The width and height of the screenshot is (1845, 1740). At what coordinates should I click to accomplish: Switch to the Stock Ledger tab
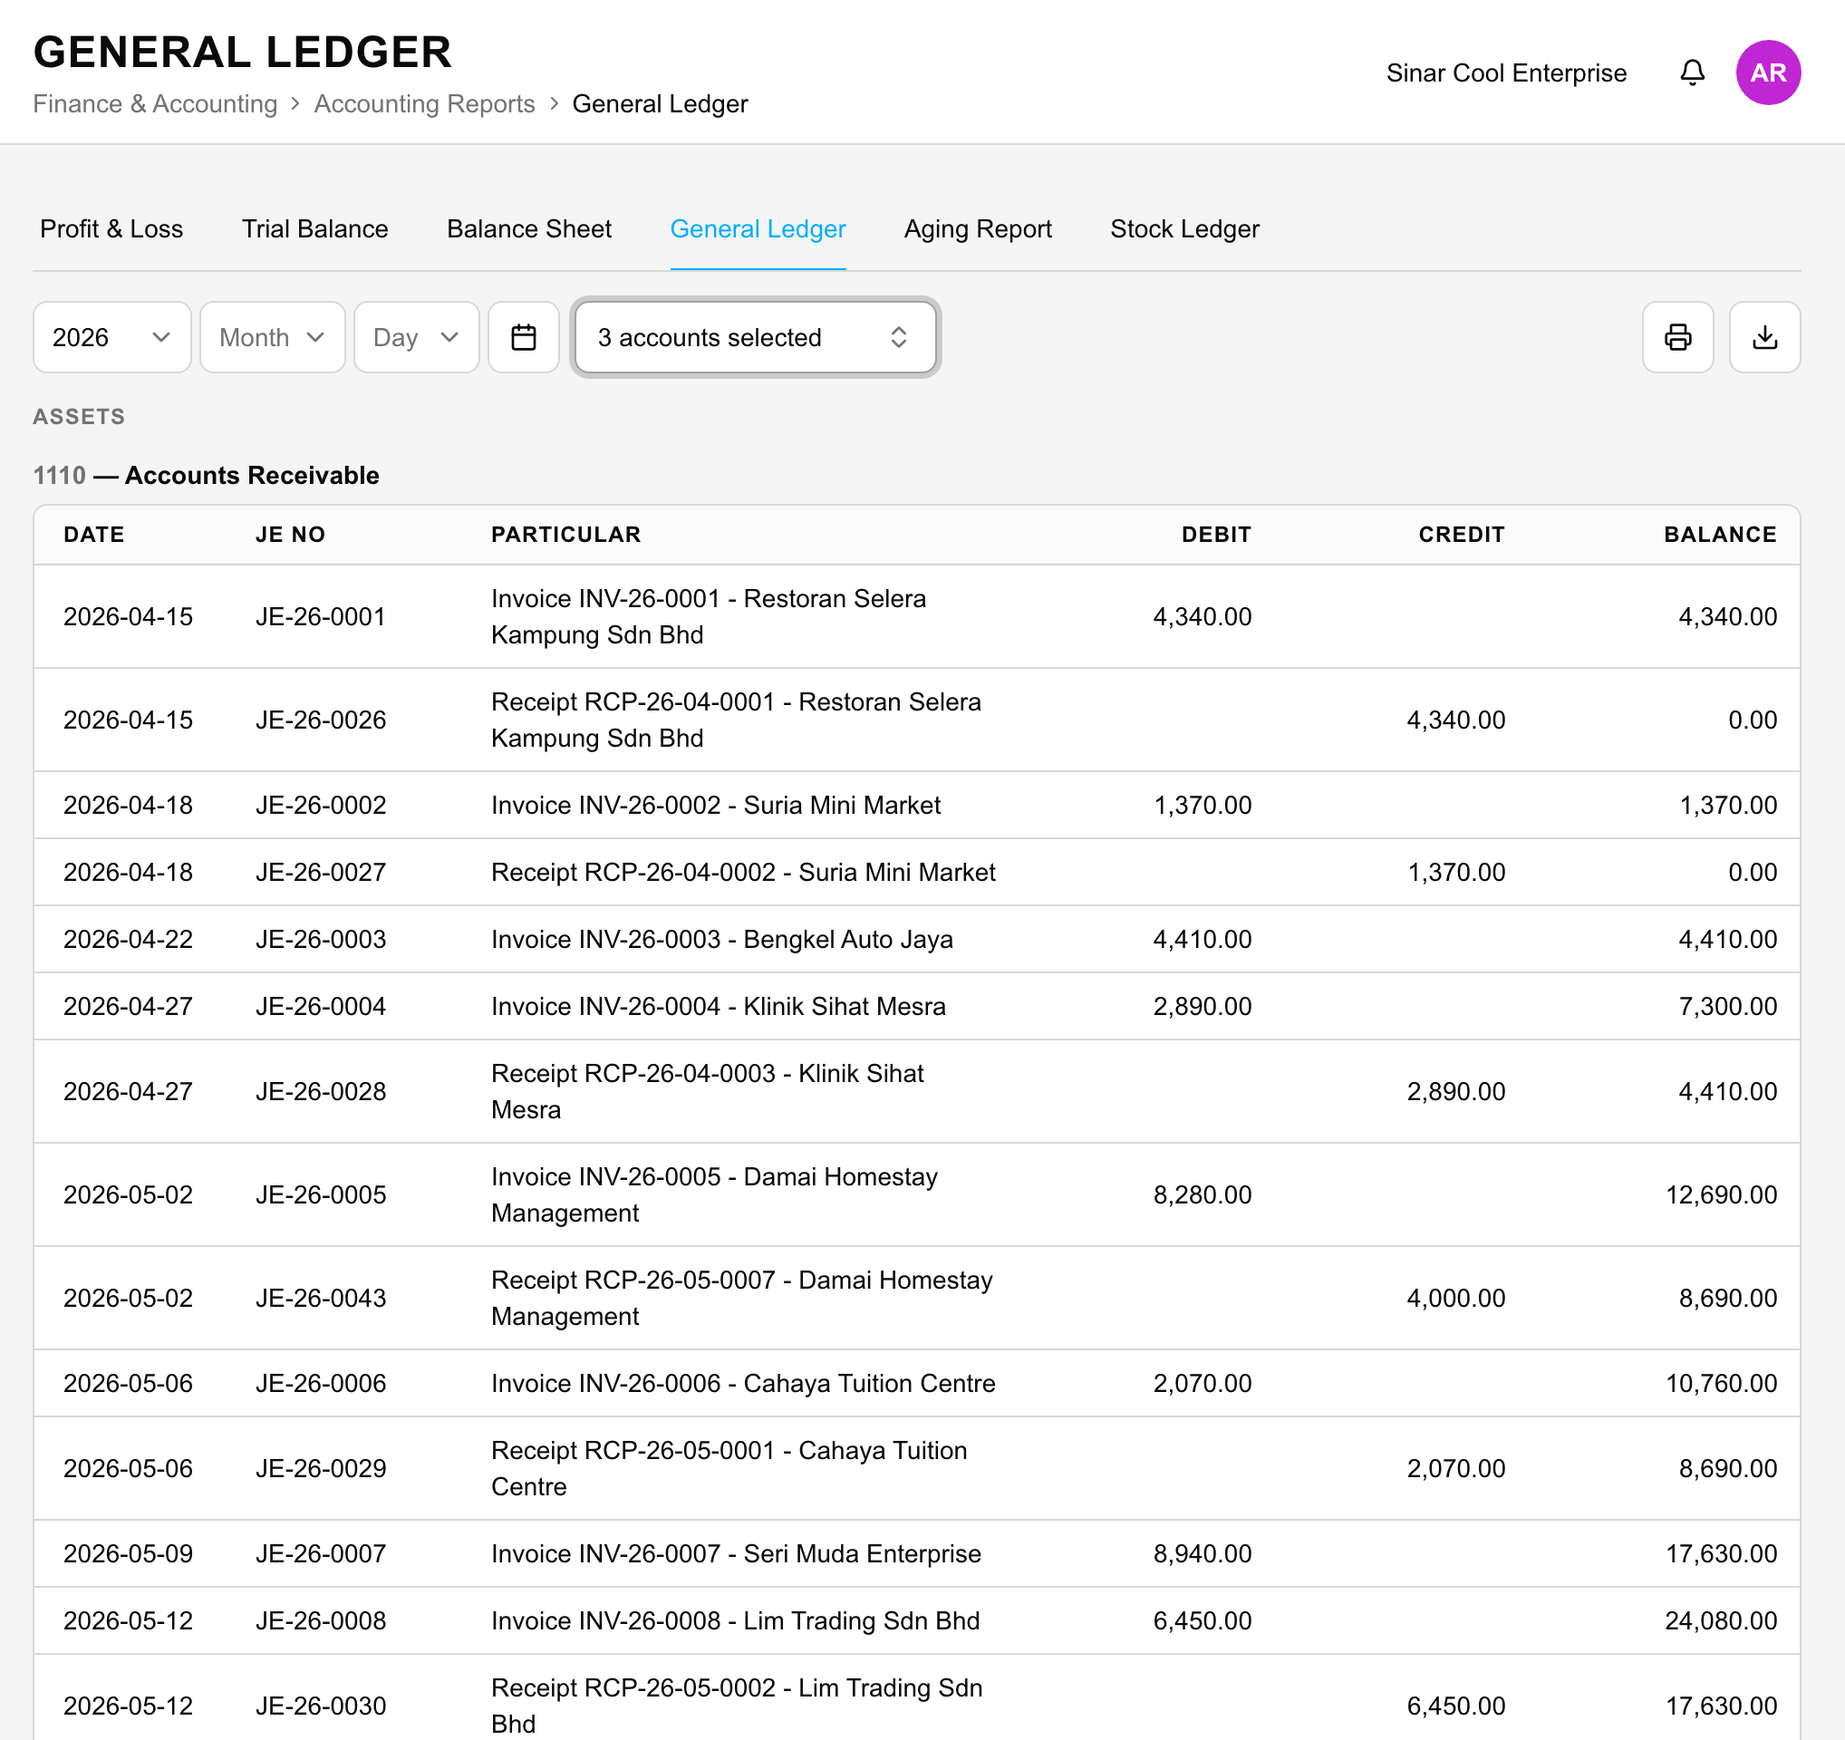click(1184, 229)
